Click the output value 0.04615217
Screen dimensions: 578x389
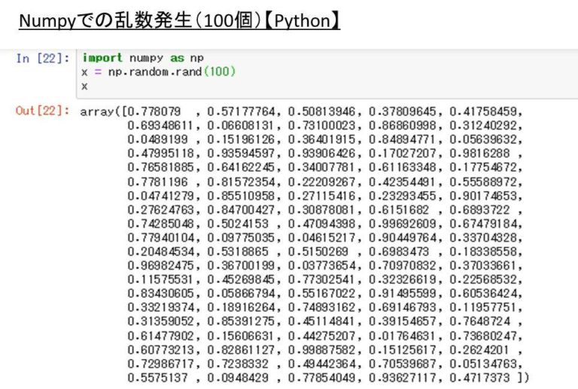(x=321, y=238)
